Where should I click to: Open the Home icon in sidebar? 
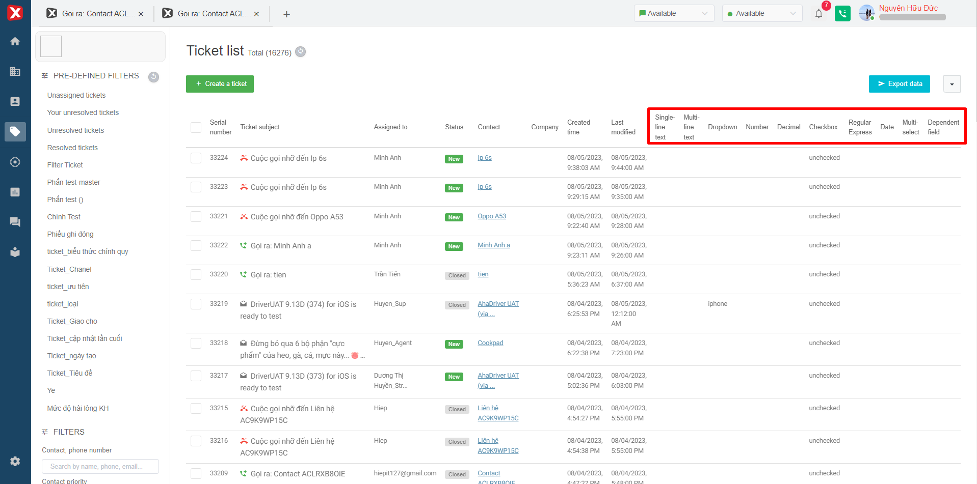coord(15,41)
